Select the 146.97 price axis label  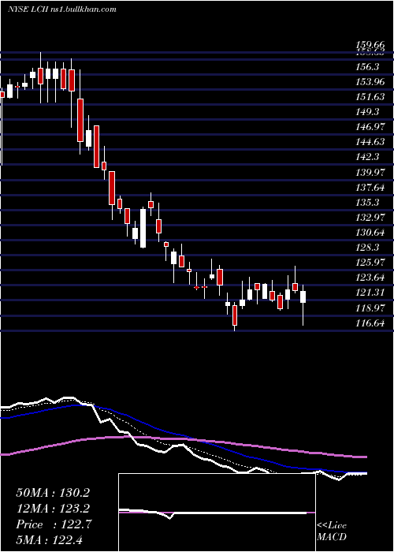pos(370,126)
